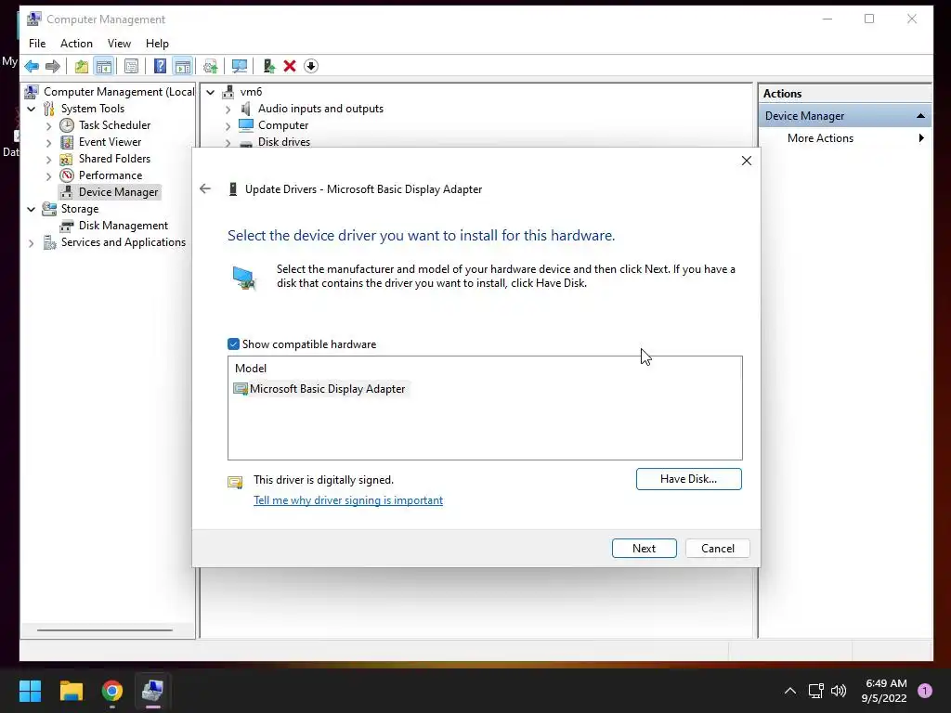Collapse the Device Manager actions header
Image resolution: width=951 pixels, height=713 pixels.
click(920, 116)
